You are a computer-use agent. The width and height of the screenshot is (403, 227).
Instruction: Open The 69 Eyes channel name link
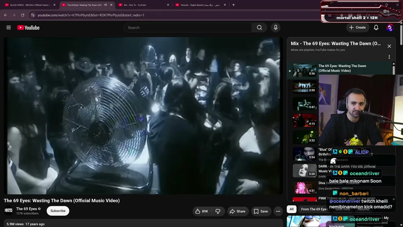click(x=26, y=209)
